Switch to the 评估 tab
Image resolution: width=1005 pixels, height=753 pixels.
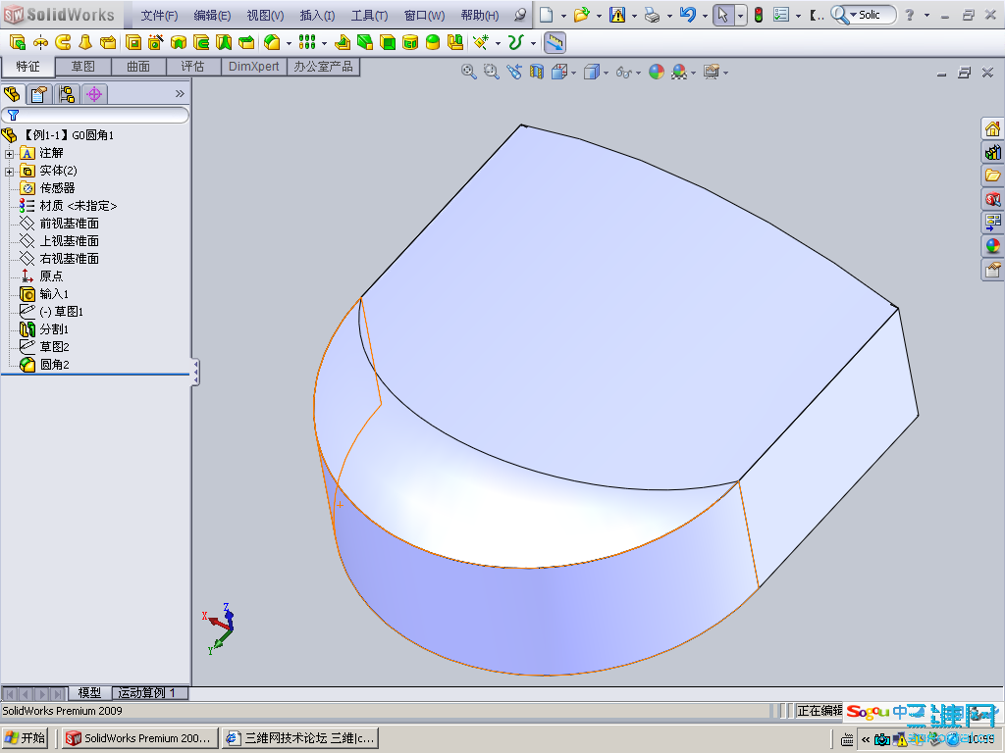(x=193, y=67)
